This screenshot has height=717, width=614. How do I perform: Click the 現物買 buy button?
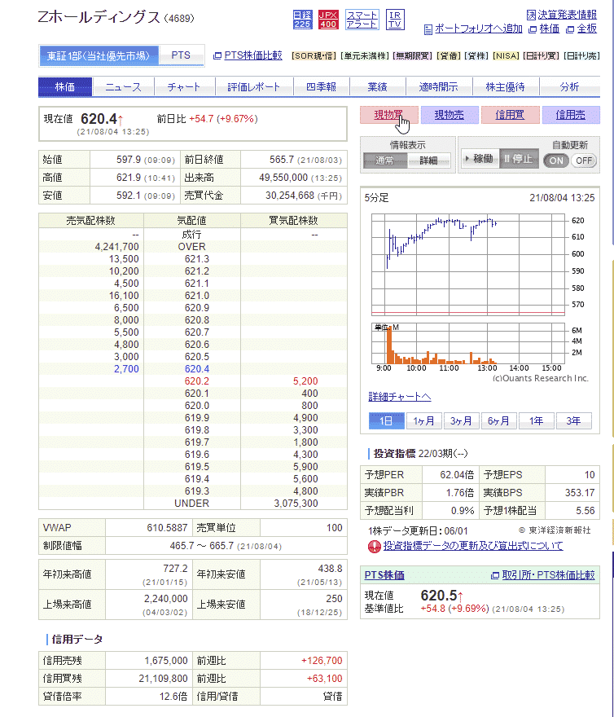tap(389, 115)
